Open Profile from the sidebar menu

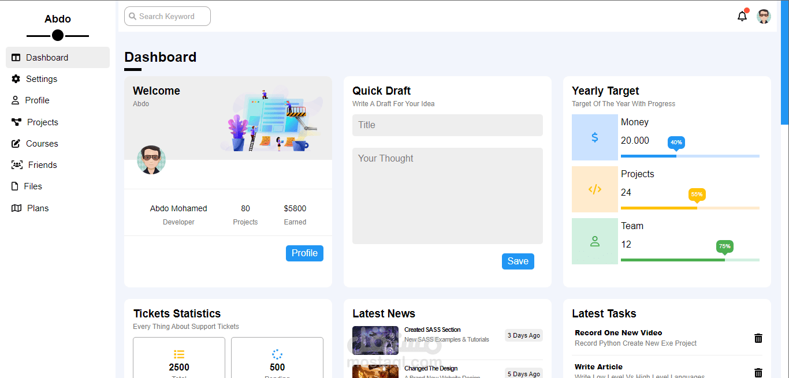[x=14, y=100]
